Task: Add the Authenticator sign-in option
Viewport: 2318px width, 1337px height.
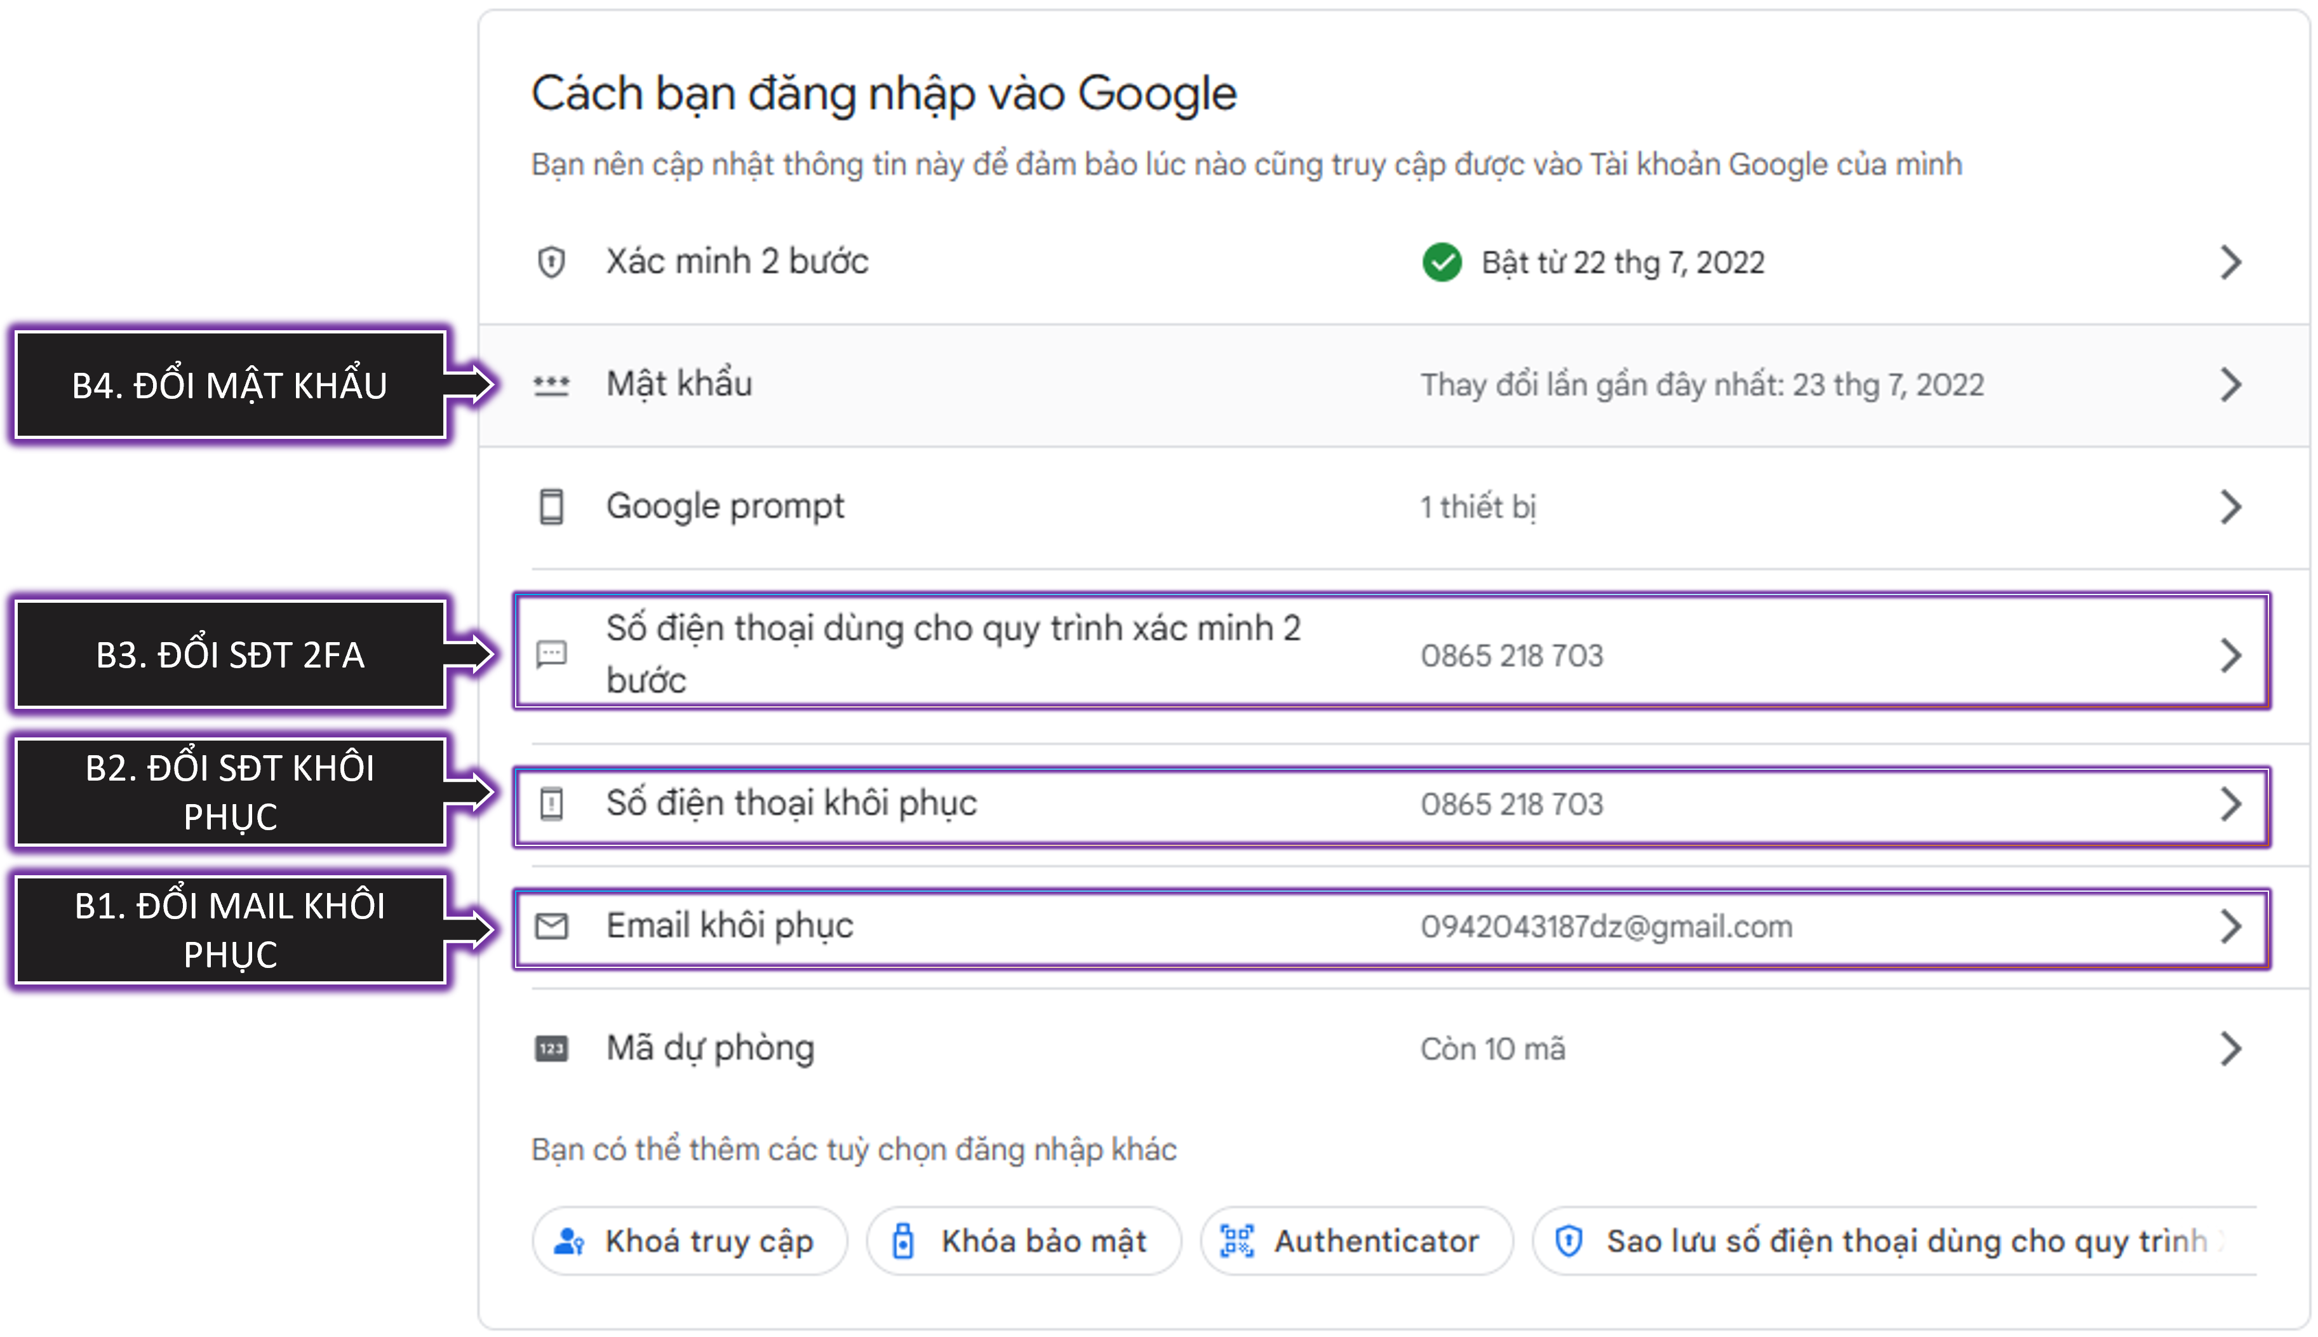Action: point(1356,1242)
